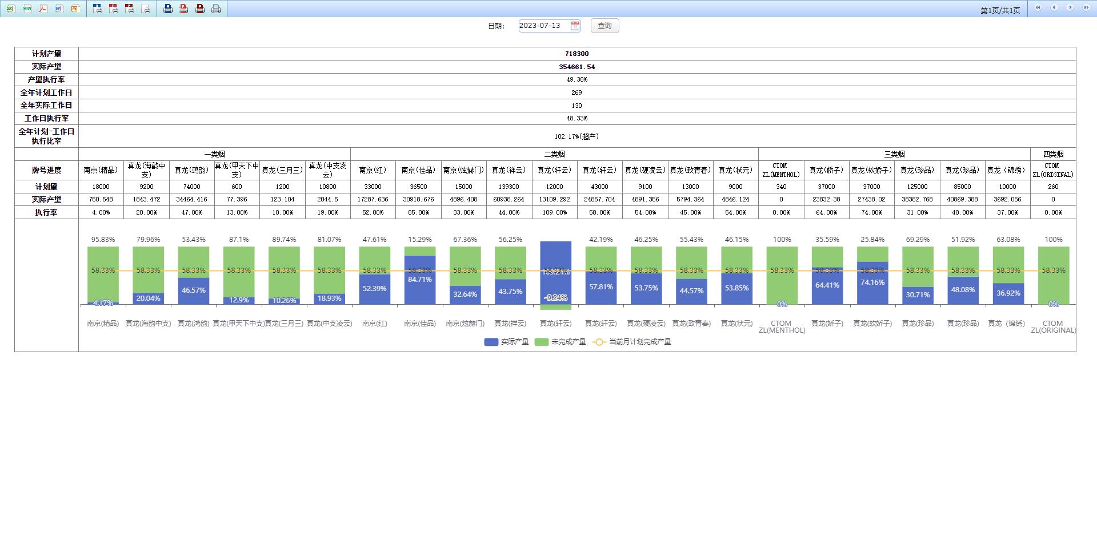Image resolution: width=1097 pixels, height=537 pixels.
Task: Export the report as a CSV file
Action: (27, 9)
